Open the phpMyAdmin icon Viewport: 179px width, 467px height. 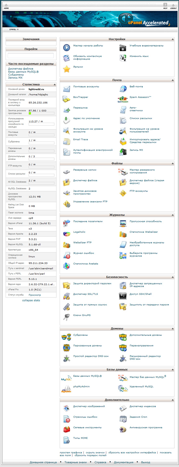(x=66, y=388)
